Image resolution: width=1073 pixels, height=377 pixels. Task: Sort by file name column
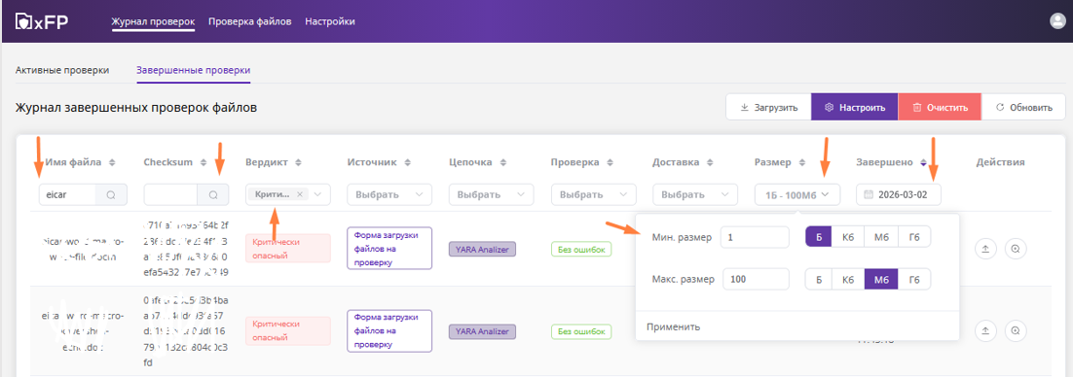[x=112, y=162]
